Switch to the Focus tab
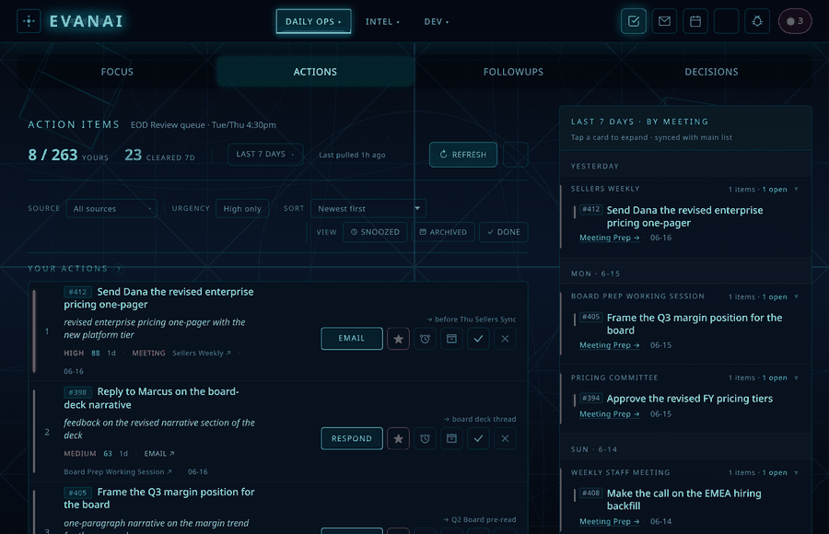Screen dimensions: 829x534 pyautogui.click(x=117, y=72)
